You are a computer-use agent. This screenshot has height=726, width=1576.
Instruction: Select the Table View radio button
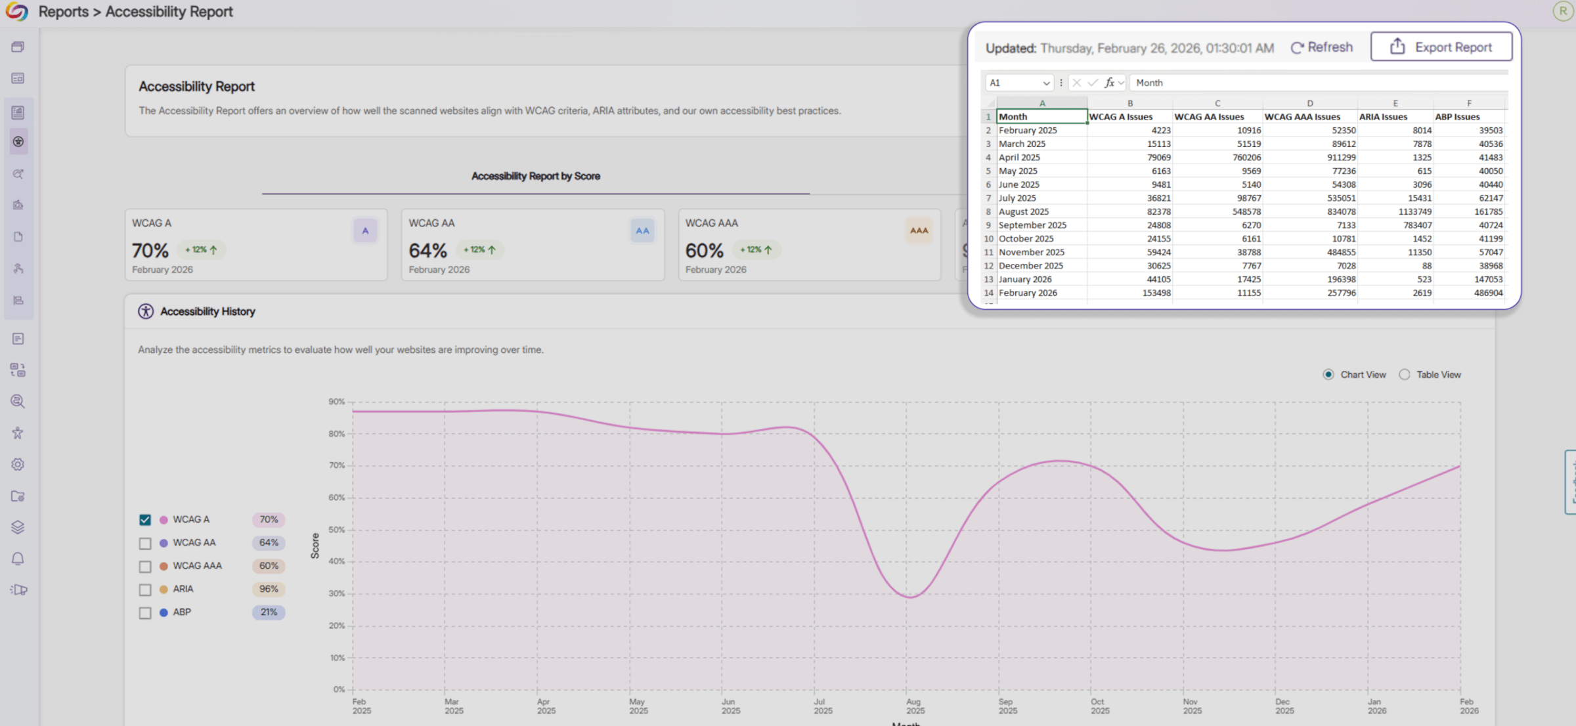(x=1404, y=375)
